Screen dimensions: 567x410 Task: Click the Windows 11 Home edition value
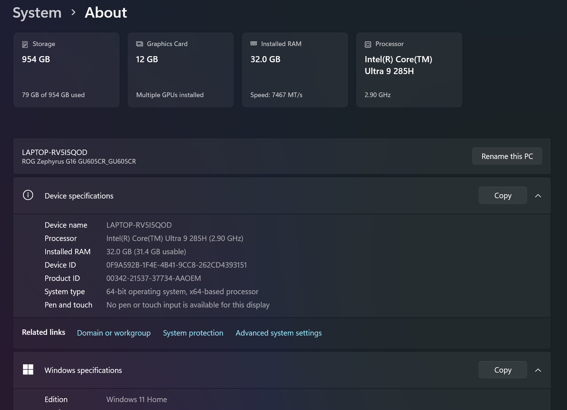tap(137, 400)
